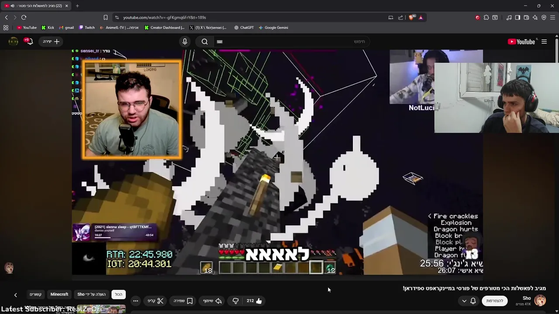Open the browser main hamburger menu
559x314 pixels.
(552, 17)
